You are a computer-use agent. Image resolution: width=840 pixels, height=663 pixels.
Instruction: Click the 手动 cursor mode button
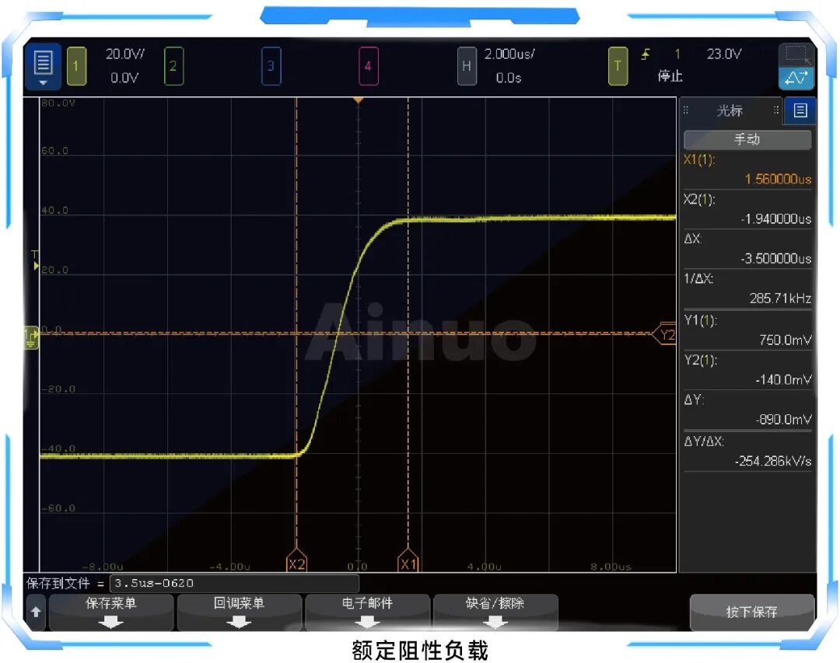747,140
